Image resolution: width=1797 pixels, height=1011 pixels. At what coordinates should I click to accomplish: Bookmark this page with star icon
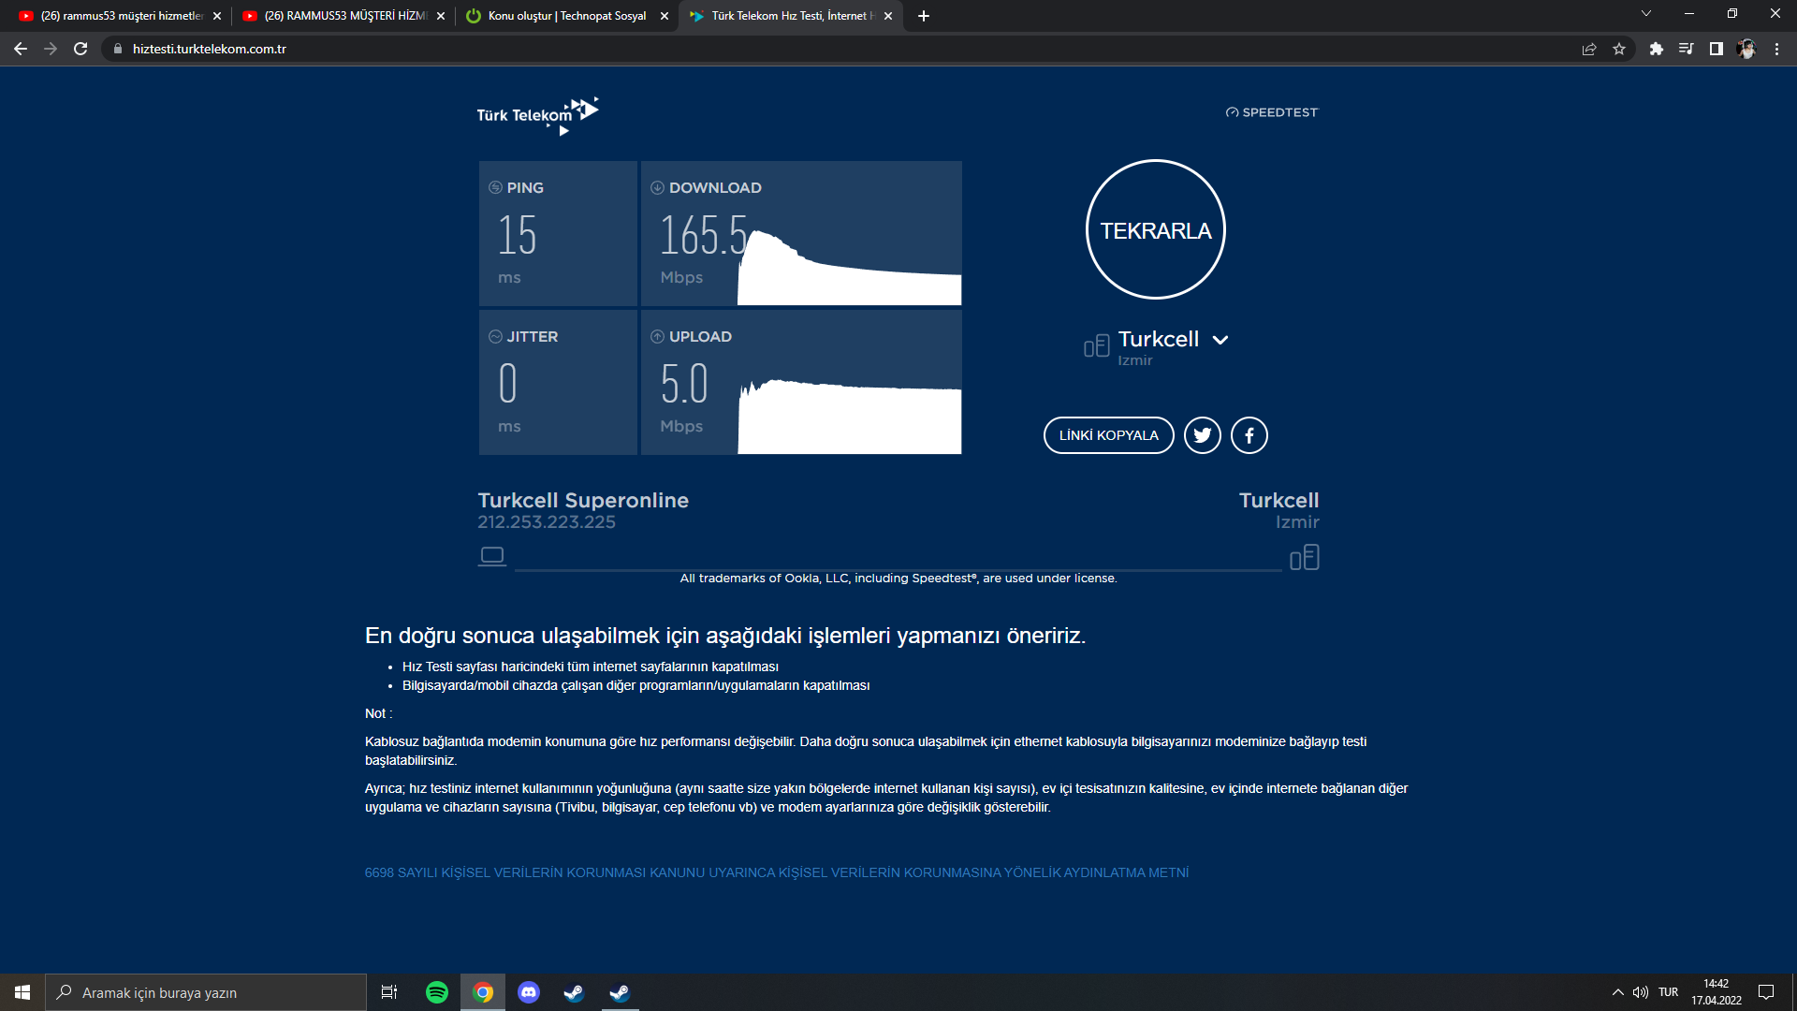[x=1619, y=49]
